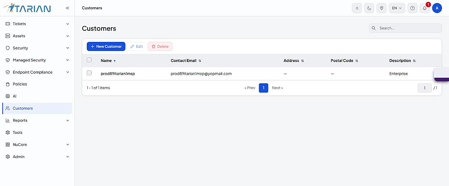The image size is (449, 186).
Task: Click the Admin gear icon
Action: click(x=8, y=157)
